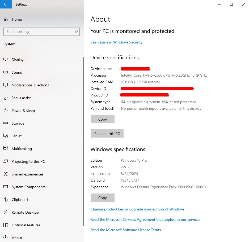Click the Focus assist moon icon

coord(6,98)
